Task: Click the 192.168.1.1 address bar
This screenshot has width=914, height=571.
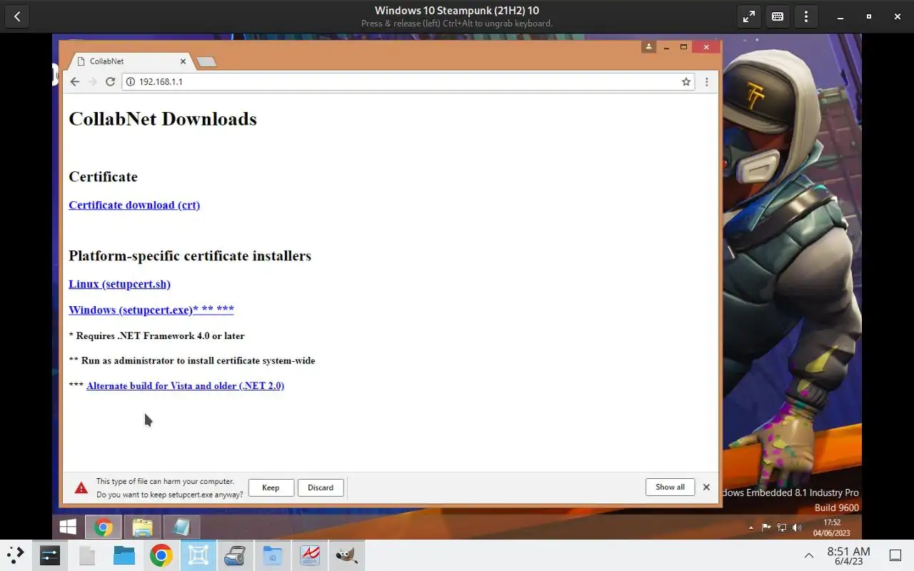Action: click(x=407, y=82)
